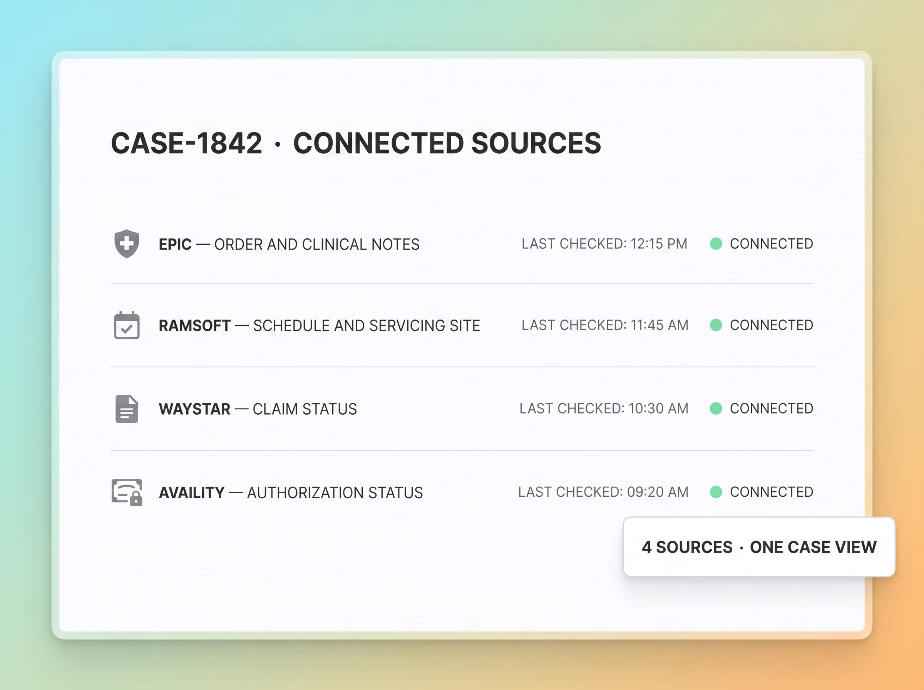The image size is (924, 690).
Task: Click the Connected status text for Waystar
Action: tap(771, 409)
